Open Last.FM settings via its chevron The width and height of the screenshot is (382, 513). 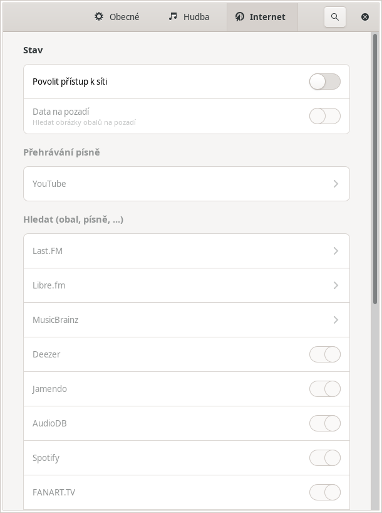pos(336,251)
